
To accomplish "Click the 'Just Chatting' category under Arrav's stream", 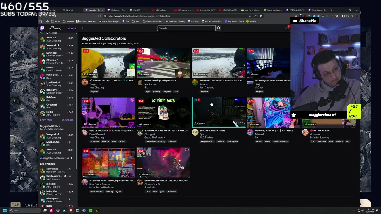I will click(x=207, y=88).
